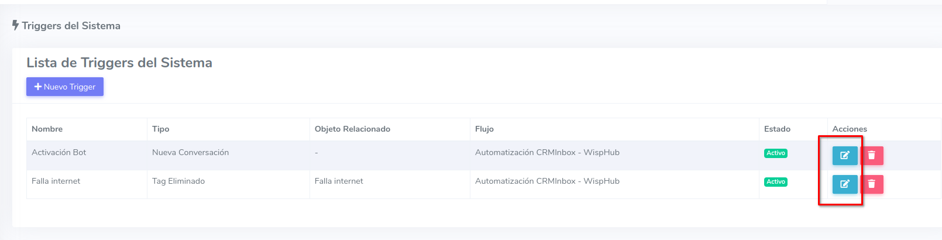
Task: Click the Estado column header
Action: 777,129
